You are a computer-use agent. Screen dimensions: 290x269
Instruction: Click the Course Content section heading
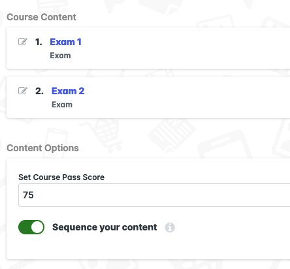point(41,17)
